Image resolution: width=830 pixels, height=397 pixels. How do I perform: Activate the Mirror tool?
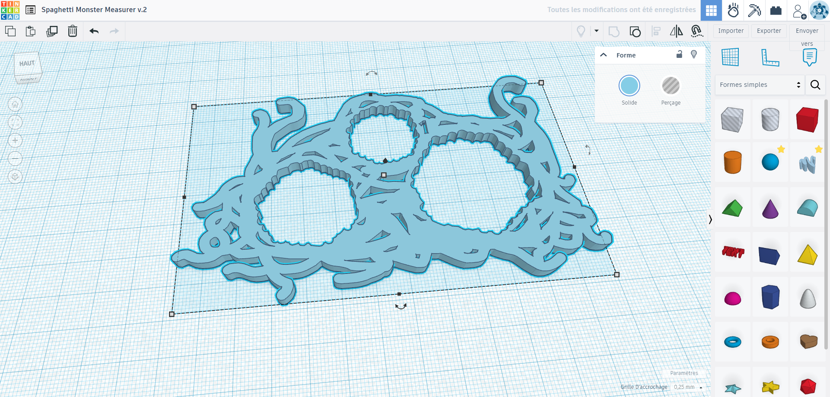(x=677, y=32)
